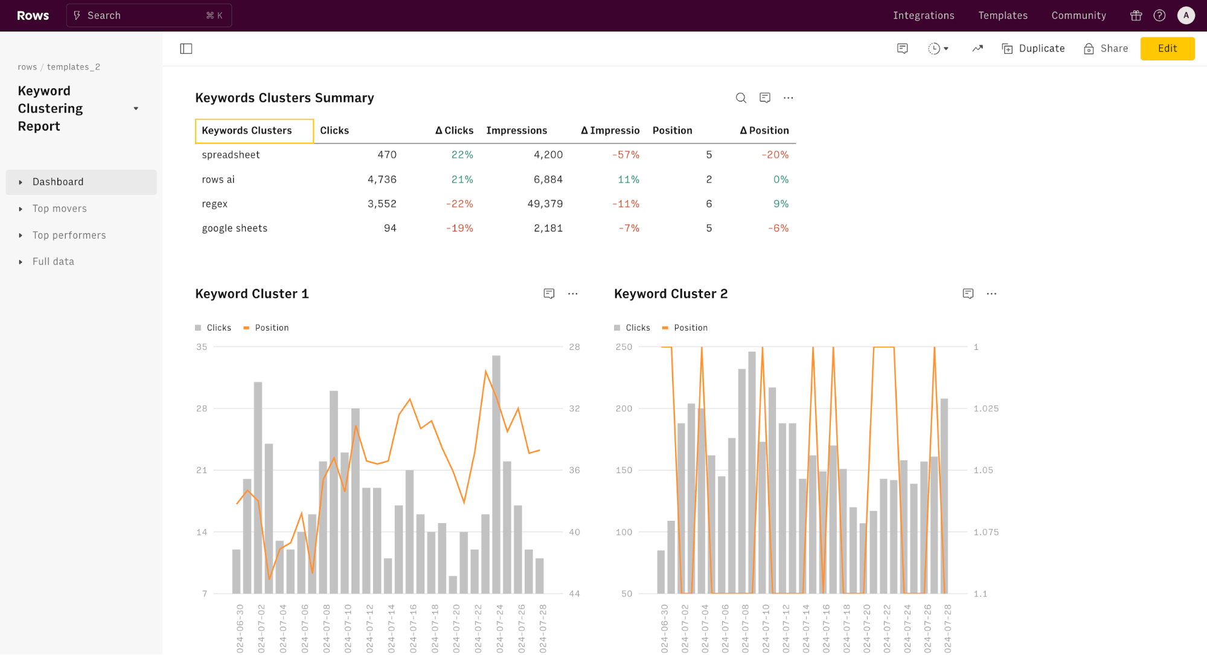
Task: Open the Full data page
Action: pos(53,262)
